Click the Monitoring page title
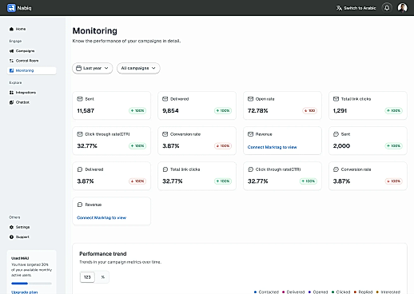Viewport: 414px width, 294px height. (95, 31)
